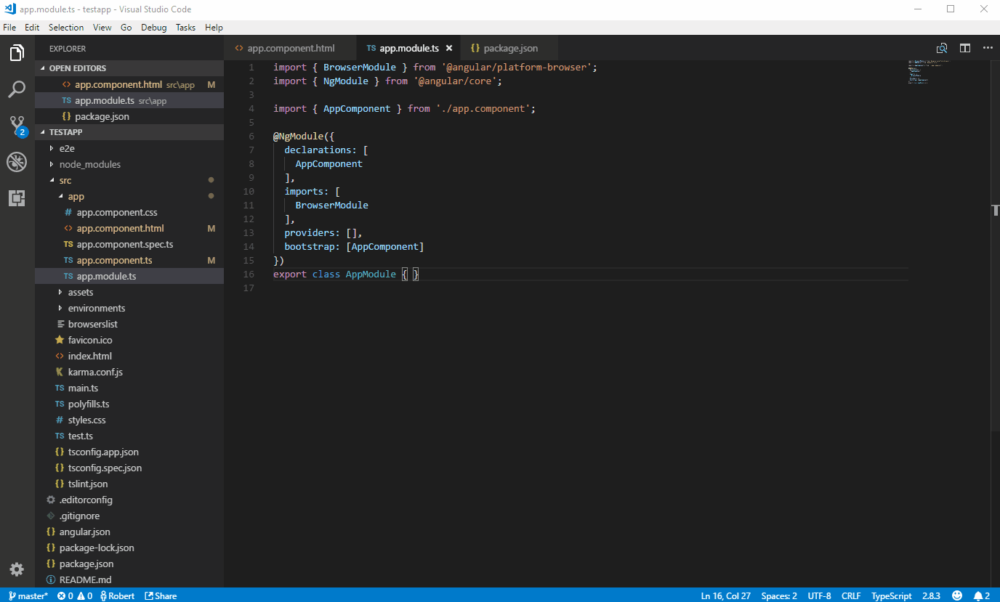
Task: Click Ln 16, Col 27 cursor position
Action: coord(725,595)
